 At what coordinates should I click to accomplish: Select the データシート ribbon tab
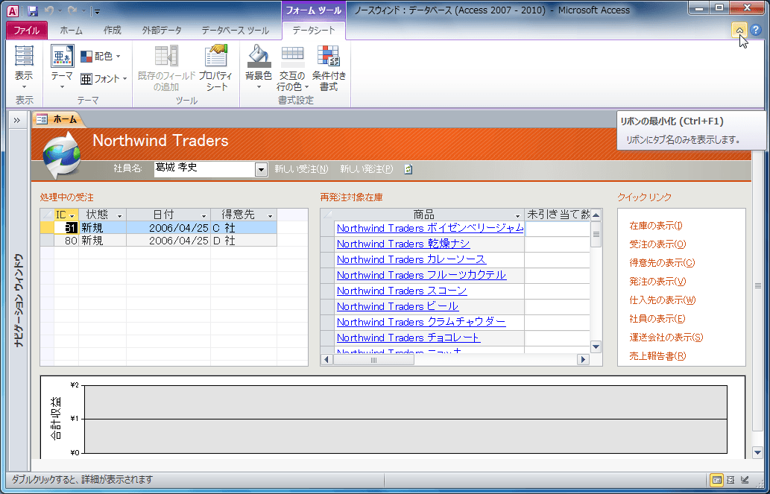(x=314, y=31)
